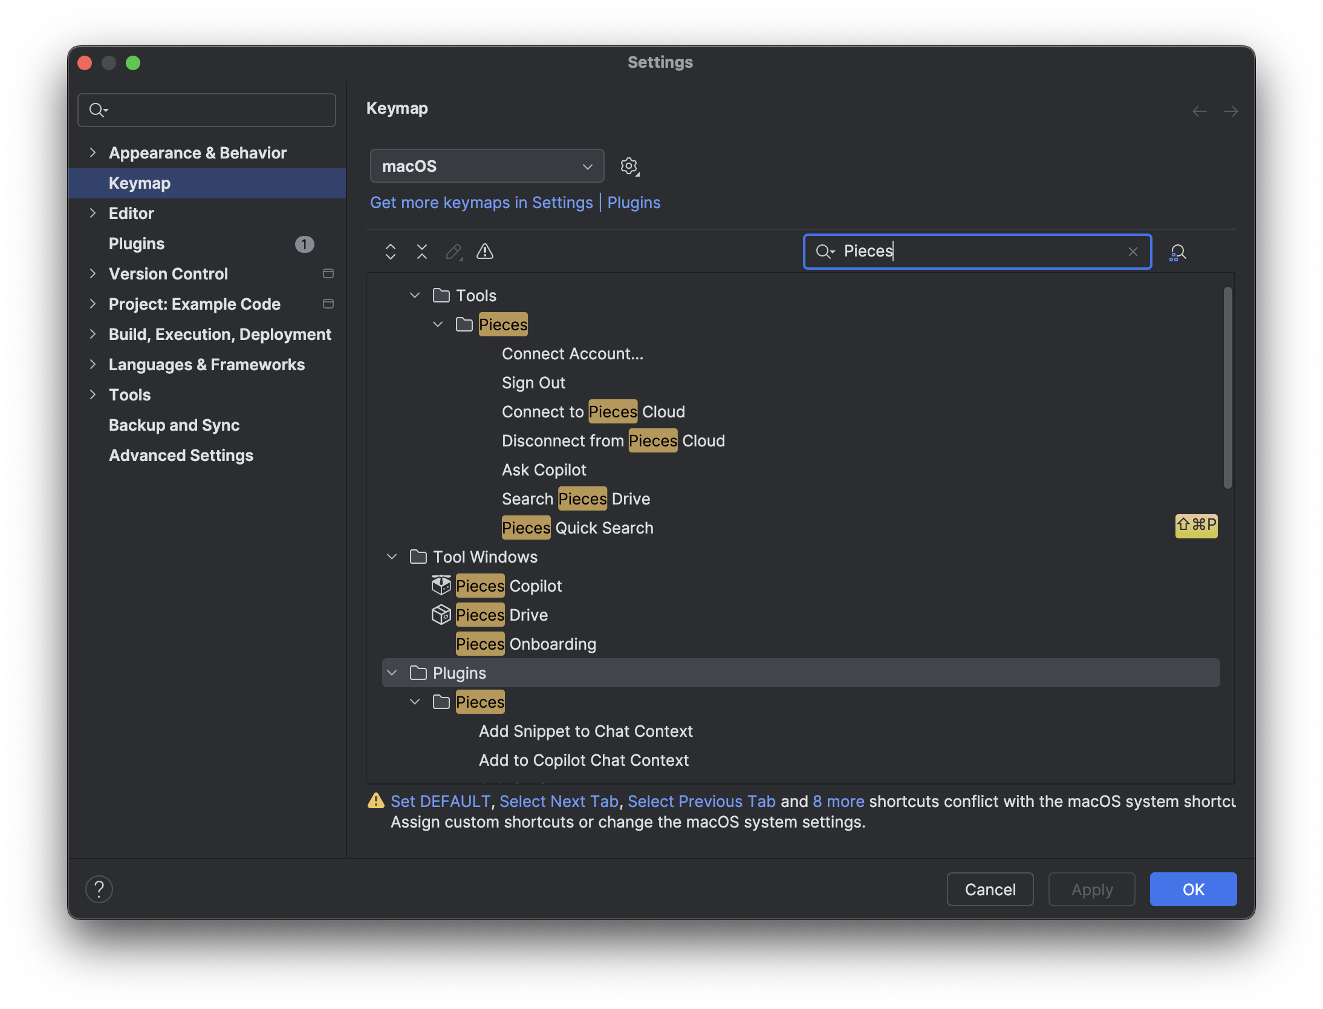This screenshot has width=1323, height=1009.
Task: Click the Version Control project-level marker icon
Action: (328, 273)
